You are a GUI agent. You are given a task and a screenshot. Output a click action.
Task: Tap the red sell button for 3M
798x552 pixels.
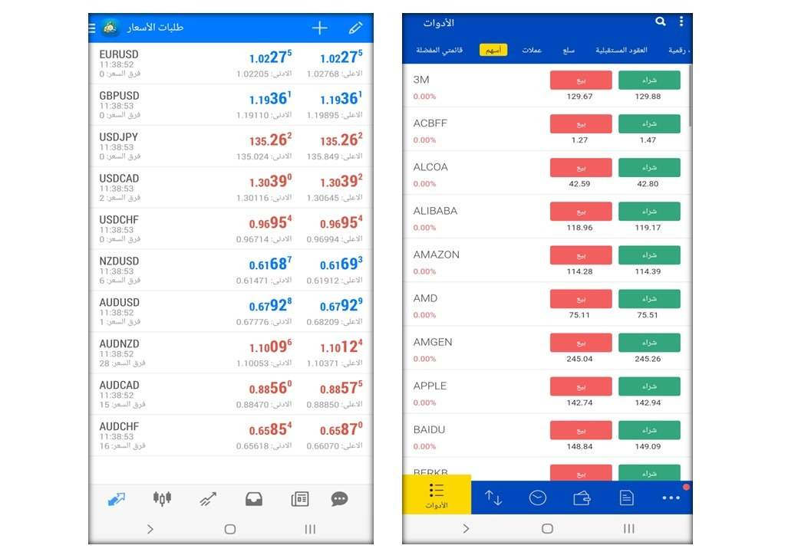[x=581, y=80]
